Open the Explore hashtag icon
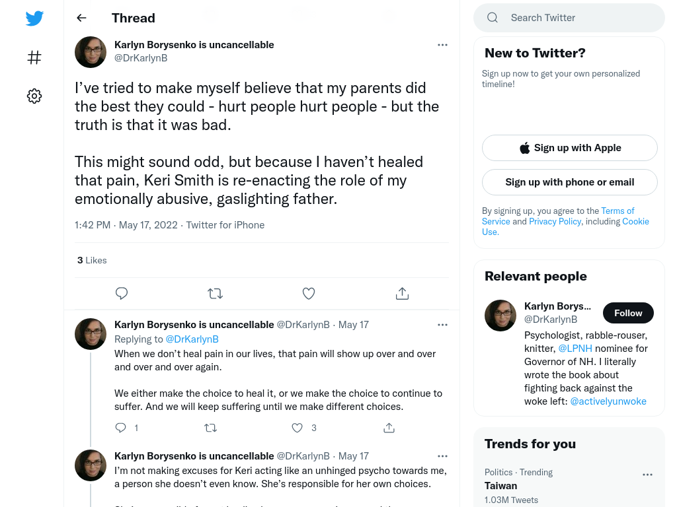Screen dimensions: 677x507 (x=34, y=57)
